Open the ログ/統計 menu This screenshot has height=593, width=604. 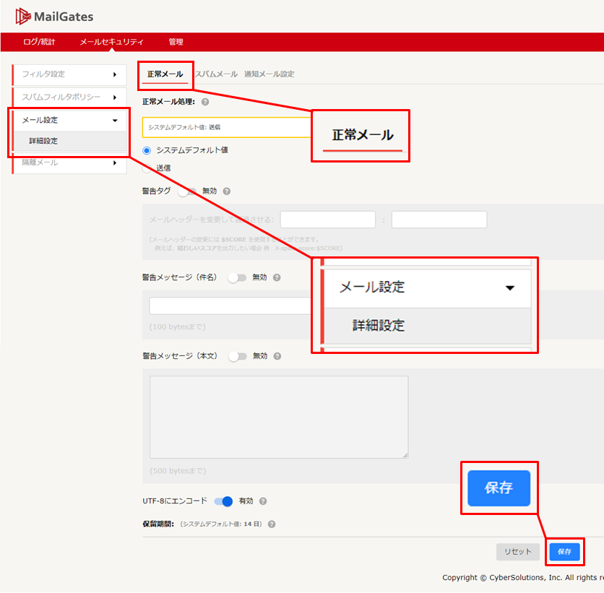tap(39, 42)
